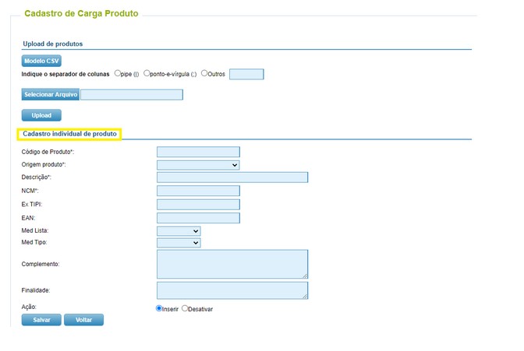The height and width of the screenshot is (351, 524).
Task: Choose ponto-e-vírgula as column separator
Action: click(147, 73)
